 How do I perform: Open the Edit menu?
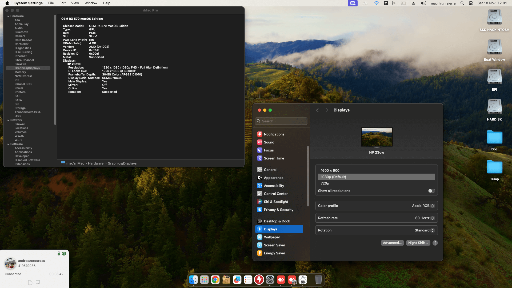(x=62, y=3)
